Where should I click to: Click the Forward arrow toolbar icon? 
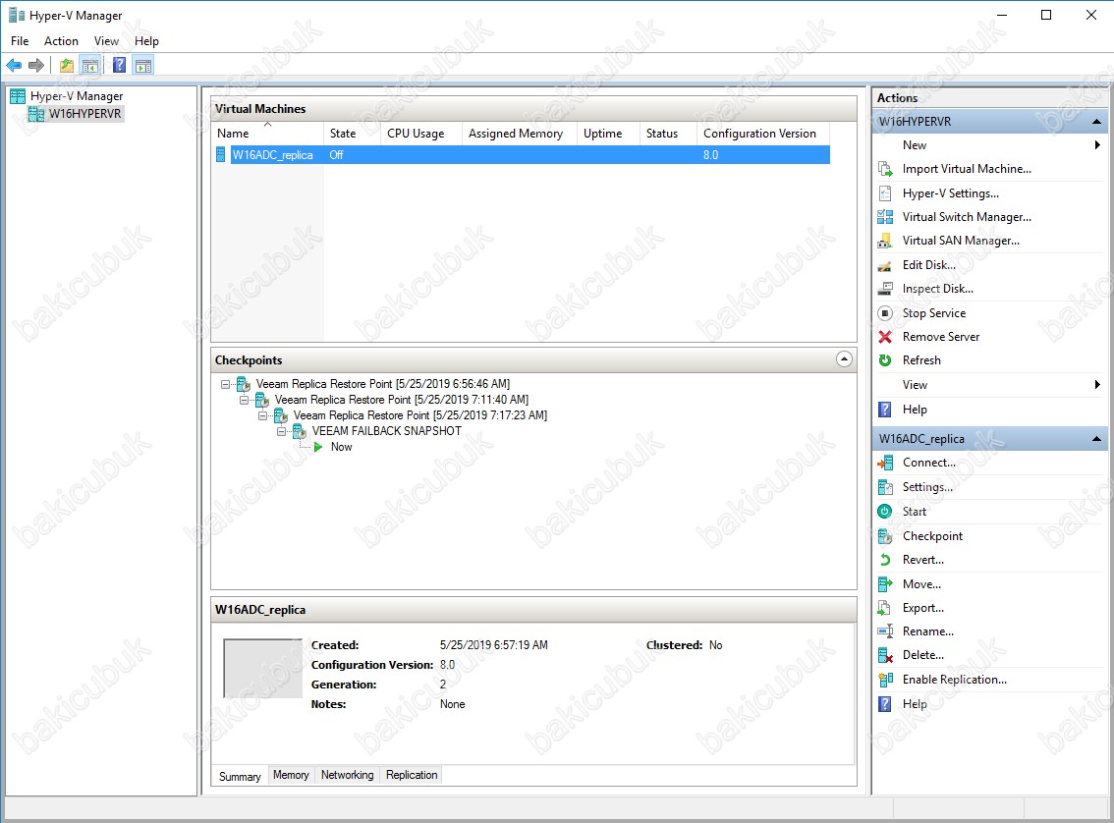[36, 66]
